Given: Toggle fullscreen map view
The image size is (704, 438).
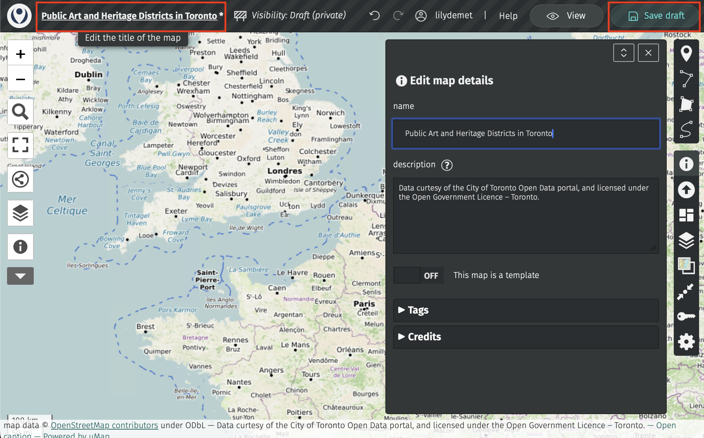Looking at the screenshot, I should pos(20,145).
